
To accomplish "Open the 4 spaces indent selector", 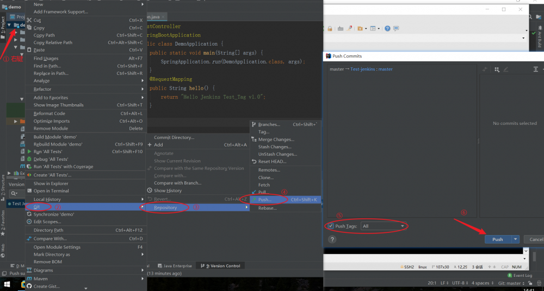I will tap(482, 283).
